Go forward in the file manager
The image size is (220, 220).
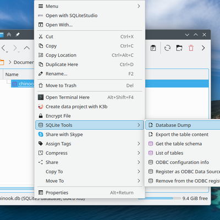pyautogui.click(x=15, y=48)
